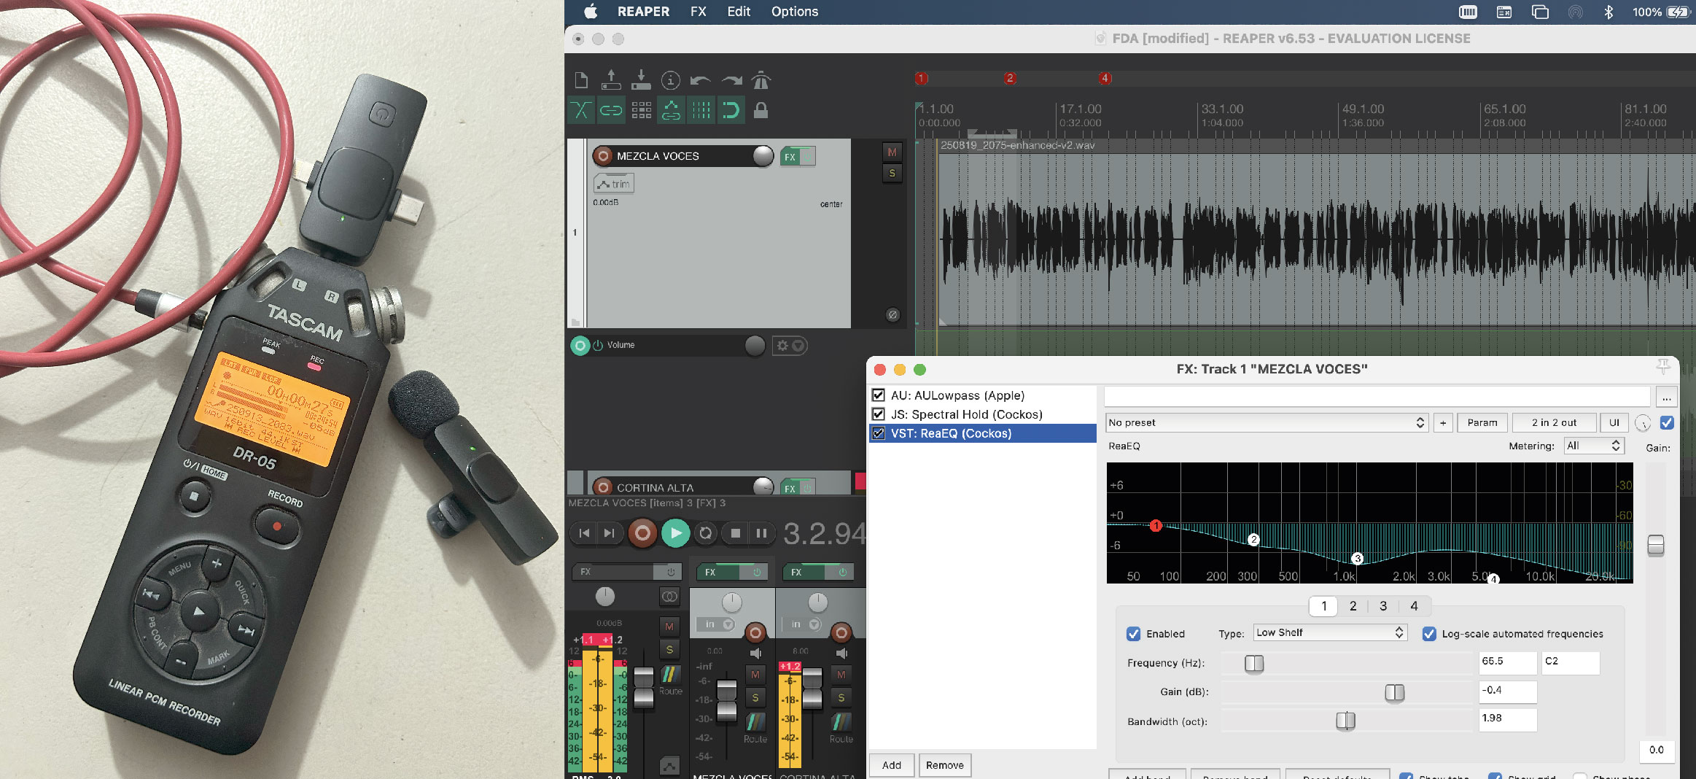Open the Edit menu

tap(739, 12)
